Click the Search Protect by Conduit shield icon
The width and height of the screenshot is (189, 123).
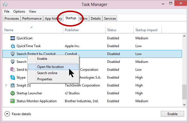13,54
